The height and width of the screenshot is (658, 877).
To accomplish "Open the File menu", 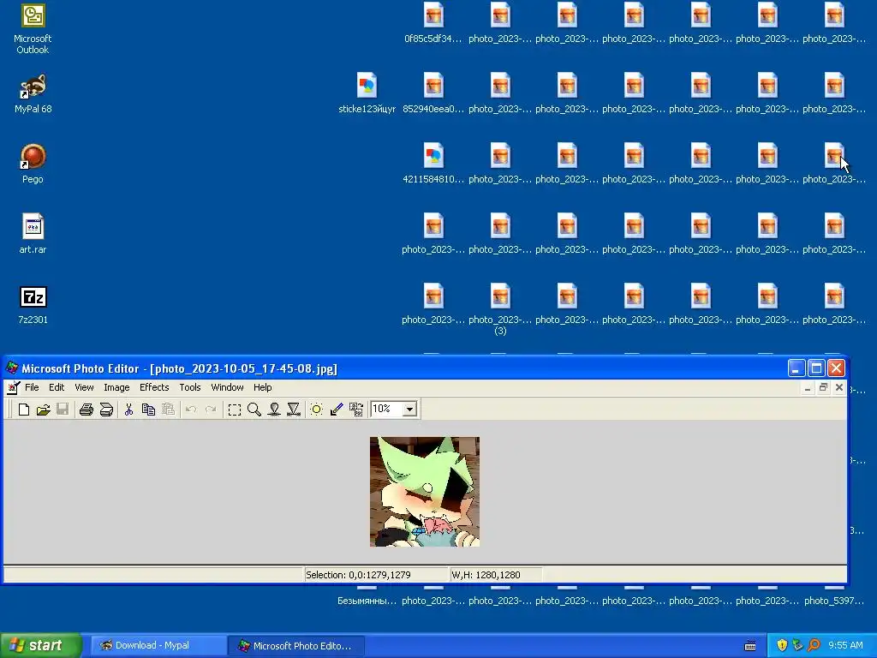I will point(32,387).
